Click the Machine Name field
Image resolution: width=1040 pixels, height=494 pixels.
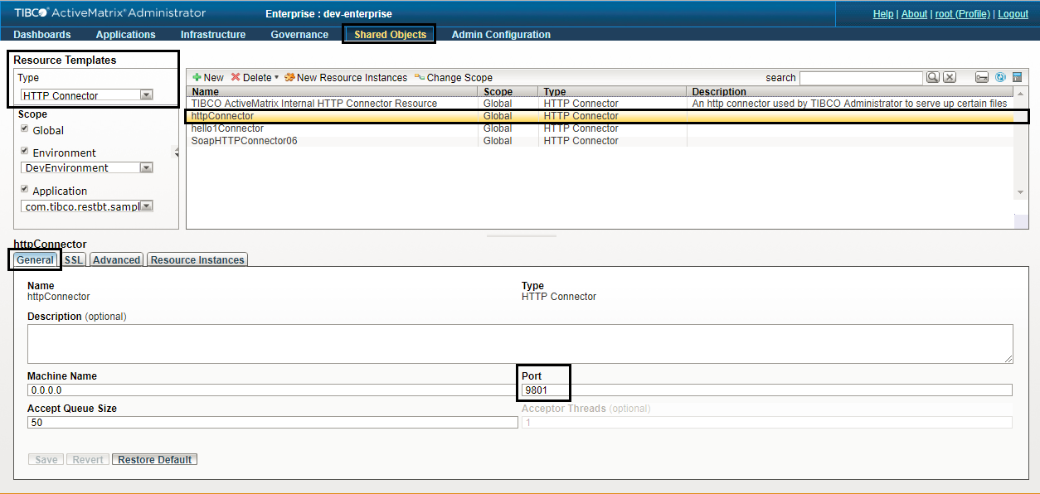[x=273, y=390]
